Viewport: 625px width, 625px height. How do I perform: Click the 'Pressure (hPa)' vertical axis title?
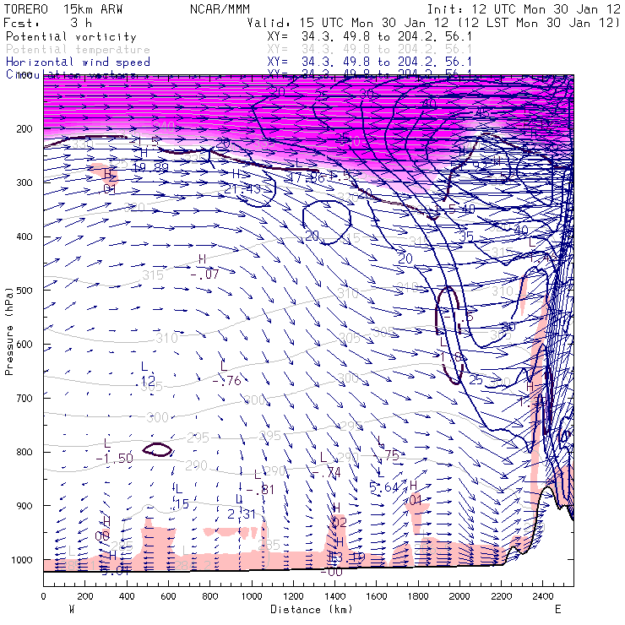9,330
